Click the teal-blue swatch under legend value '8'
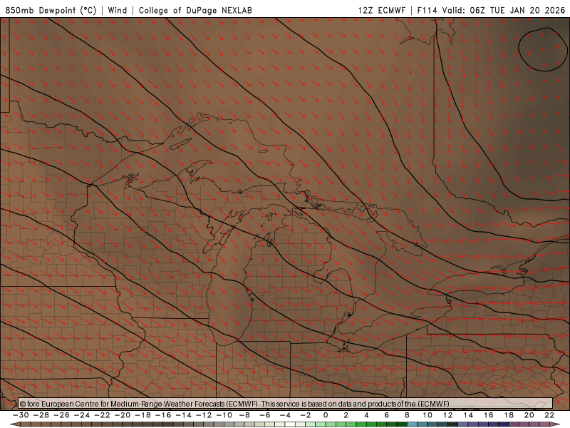This screenshot has height=428, width=570. point(413,424)
